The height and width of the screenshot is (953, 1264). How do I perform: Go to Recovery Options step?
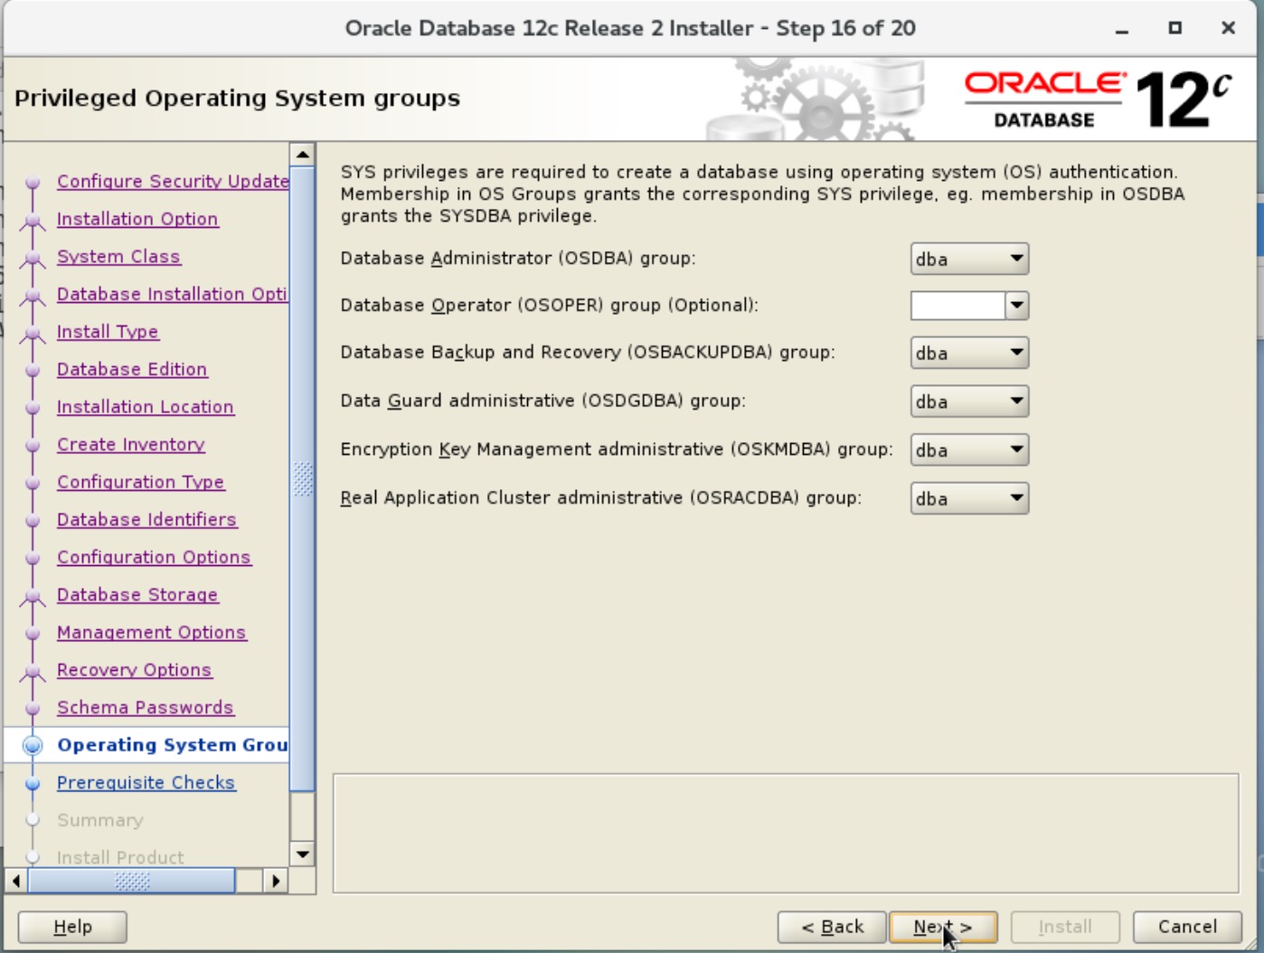point(135,670)
